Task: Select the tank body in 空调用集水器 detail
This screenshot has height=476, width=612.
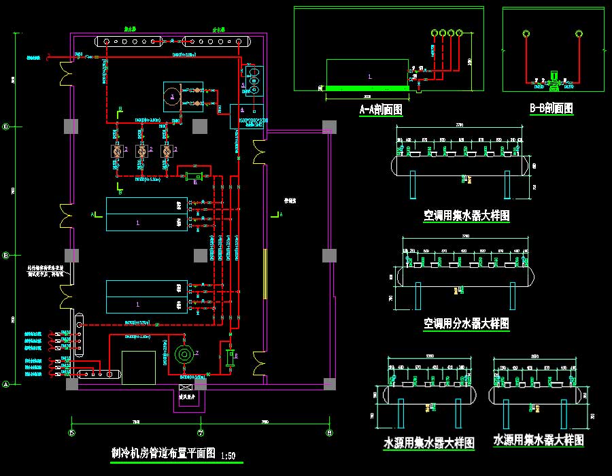Action: click(x=460, y=166)
